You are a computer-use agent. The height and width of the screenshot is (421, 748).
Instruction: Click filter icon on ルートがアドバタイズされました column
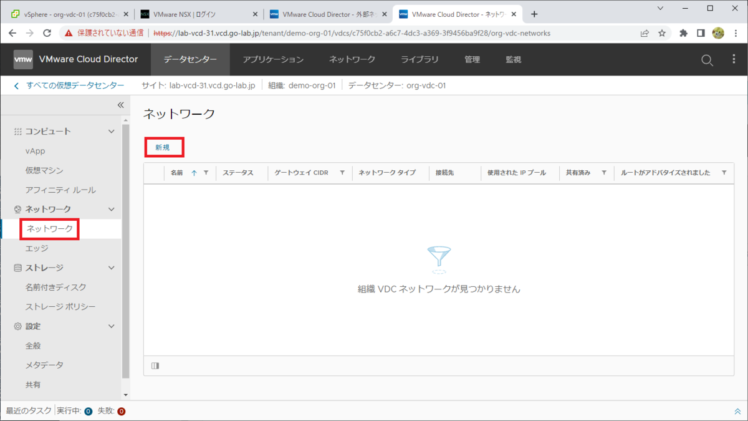[724, 173]
